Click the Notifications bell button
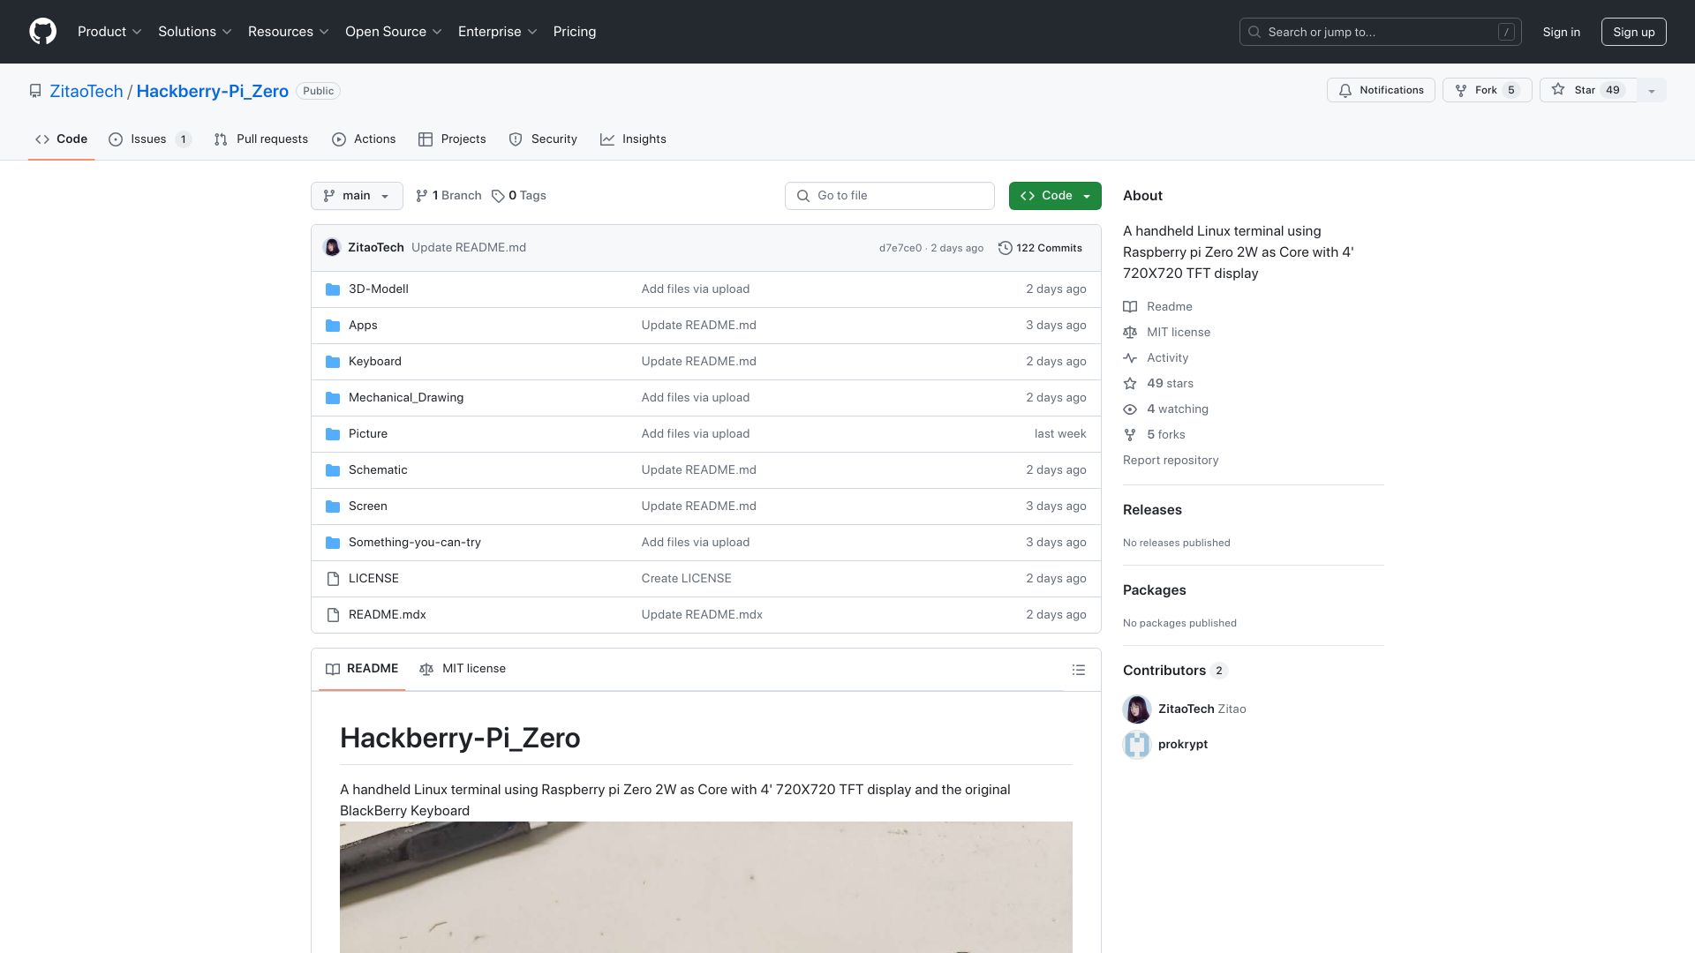Viewport: 1695px width, 953px height. click(1381, 90)
